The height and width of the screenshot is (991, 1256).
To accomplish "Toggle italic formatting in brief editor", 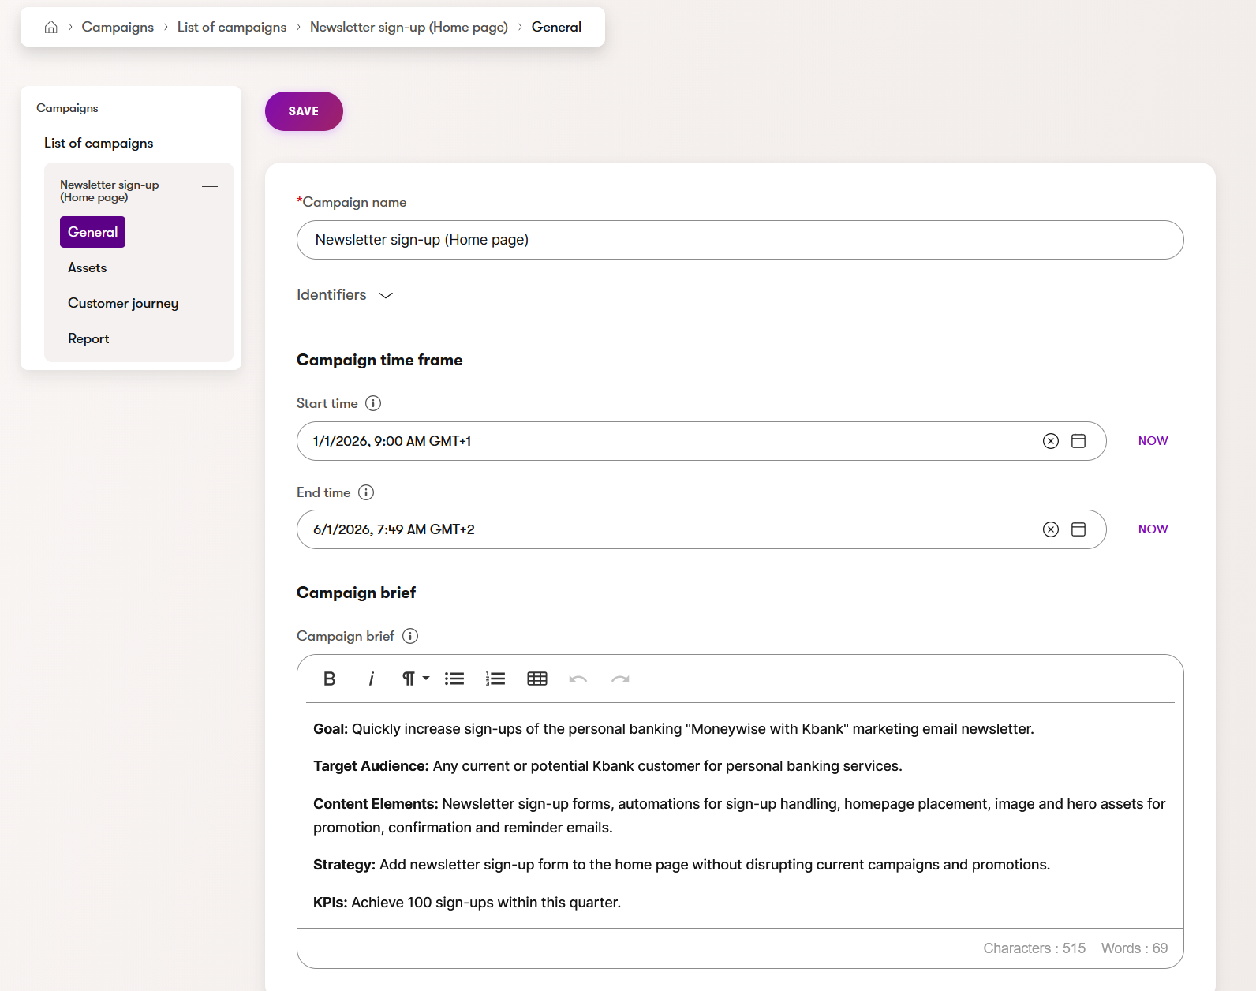I will pos(371,679).
